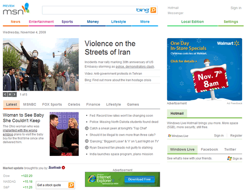The image size is (246, 193).
Task: Click the Ad Feedback link
Action: point(234,103)
